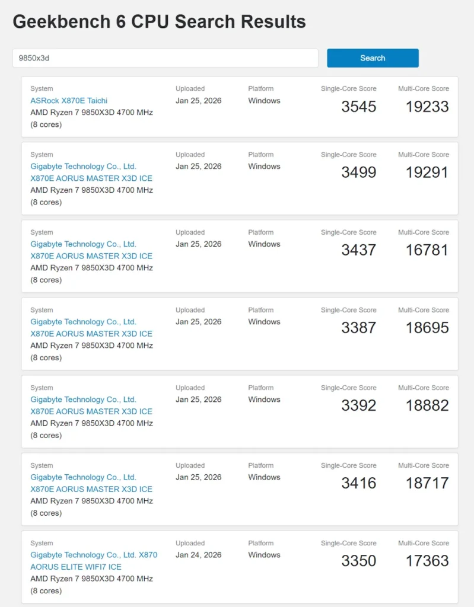Click the Multi-Core Score column header
The image size is (474, 607).
pos(424,88)
